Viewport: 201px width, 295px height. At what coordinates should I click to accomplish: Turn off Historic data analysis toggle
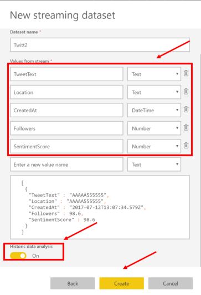click(x=18, y=256)
